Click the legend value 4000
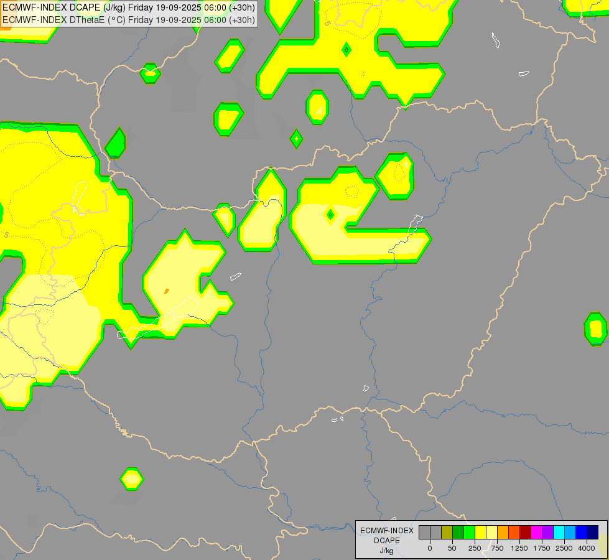The height and width of the screenshot is (560, 609). click(587, 548)
